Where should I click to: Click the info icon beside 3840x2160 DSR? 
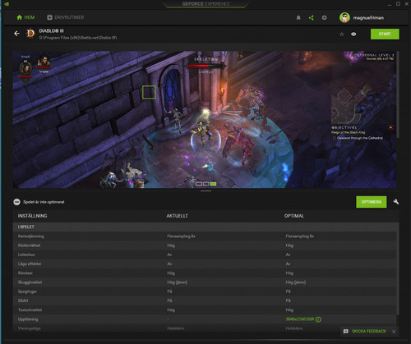coord(318,319)
